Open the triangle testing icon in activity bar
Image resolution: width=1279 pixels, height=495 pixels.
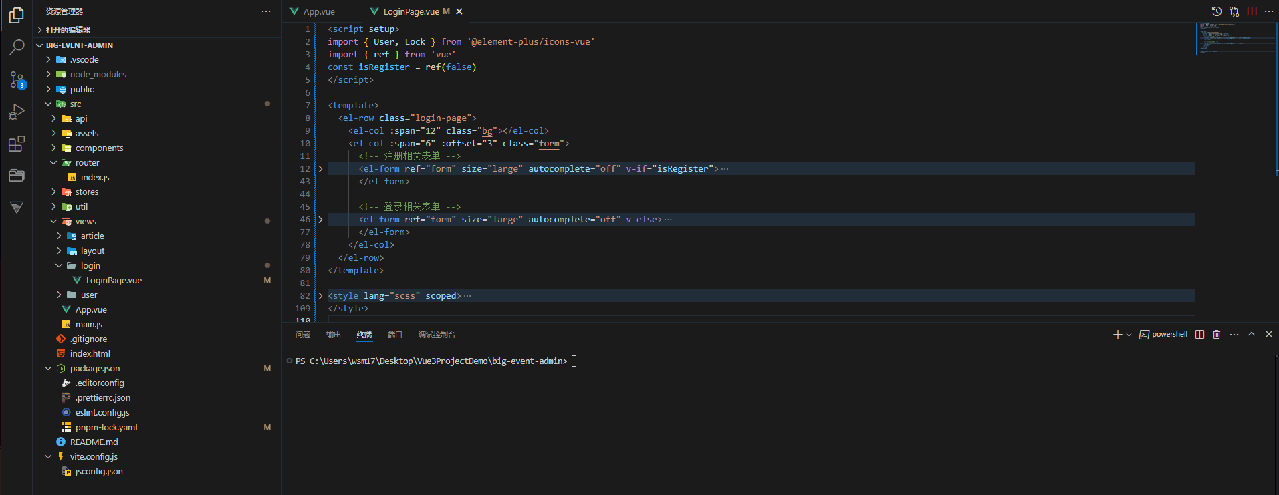tap(17, 207)
